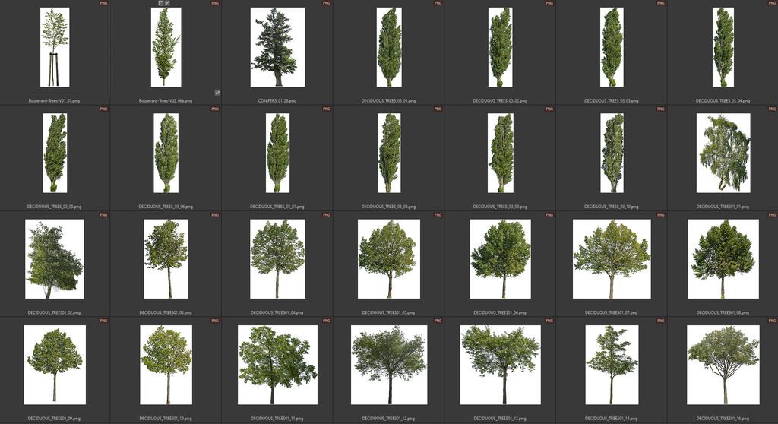
Task: Tick the checkbox on Boulevard-Trees-V02_06a.png
Action: [217, 93]
